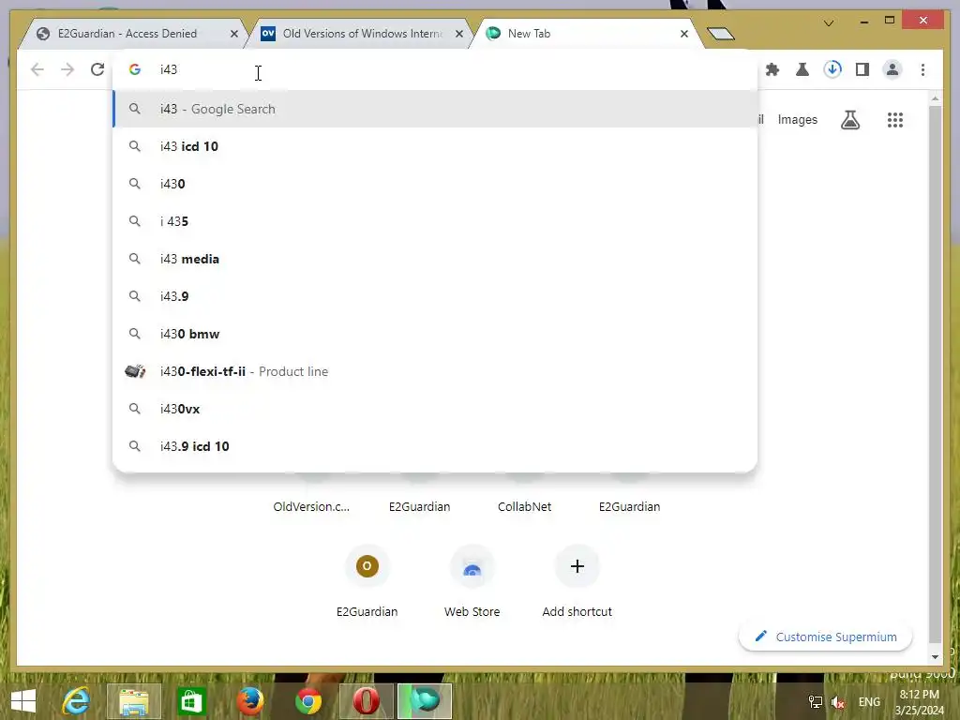Open the profile avatar menu

click(x=892, y=69)
